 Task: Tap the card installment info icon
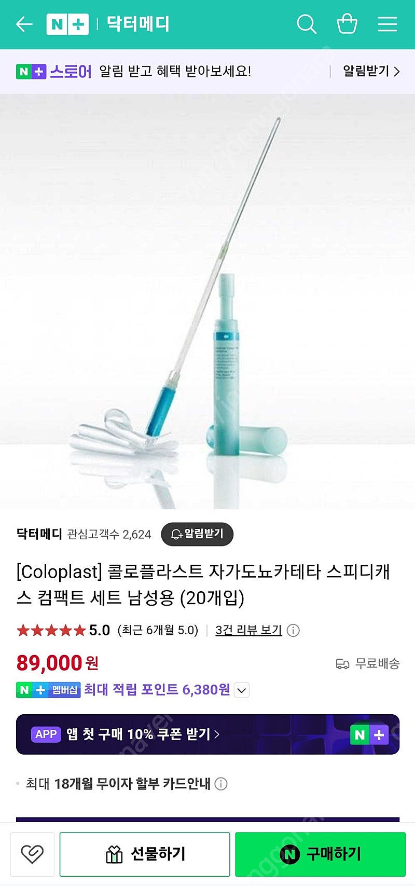(x=221, y=784)
